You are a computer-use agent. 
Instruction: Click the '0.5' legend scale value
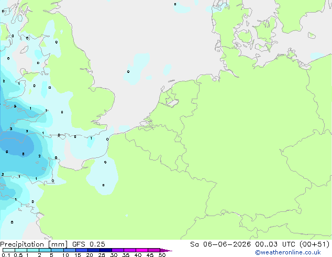pyautogui.click(x=18, y=255)
